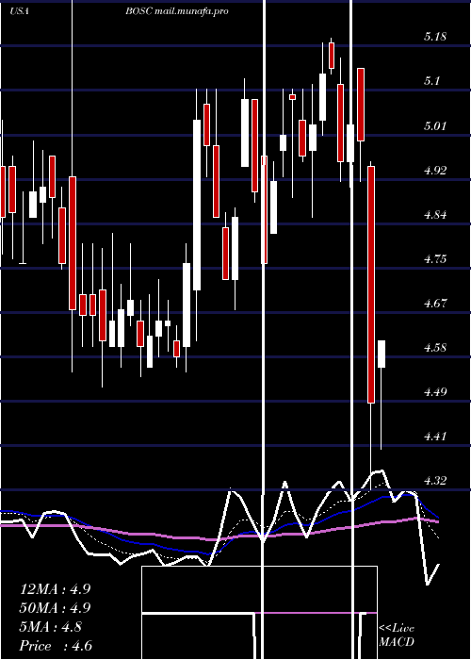Click the 4.75 price axis label
Screen dimensions: 471x660
pyautogui.click(x=435, y=259)
